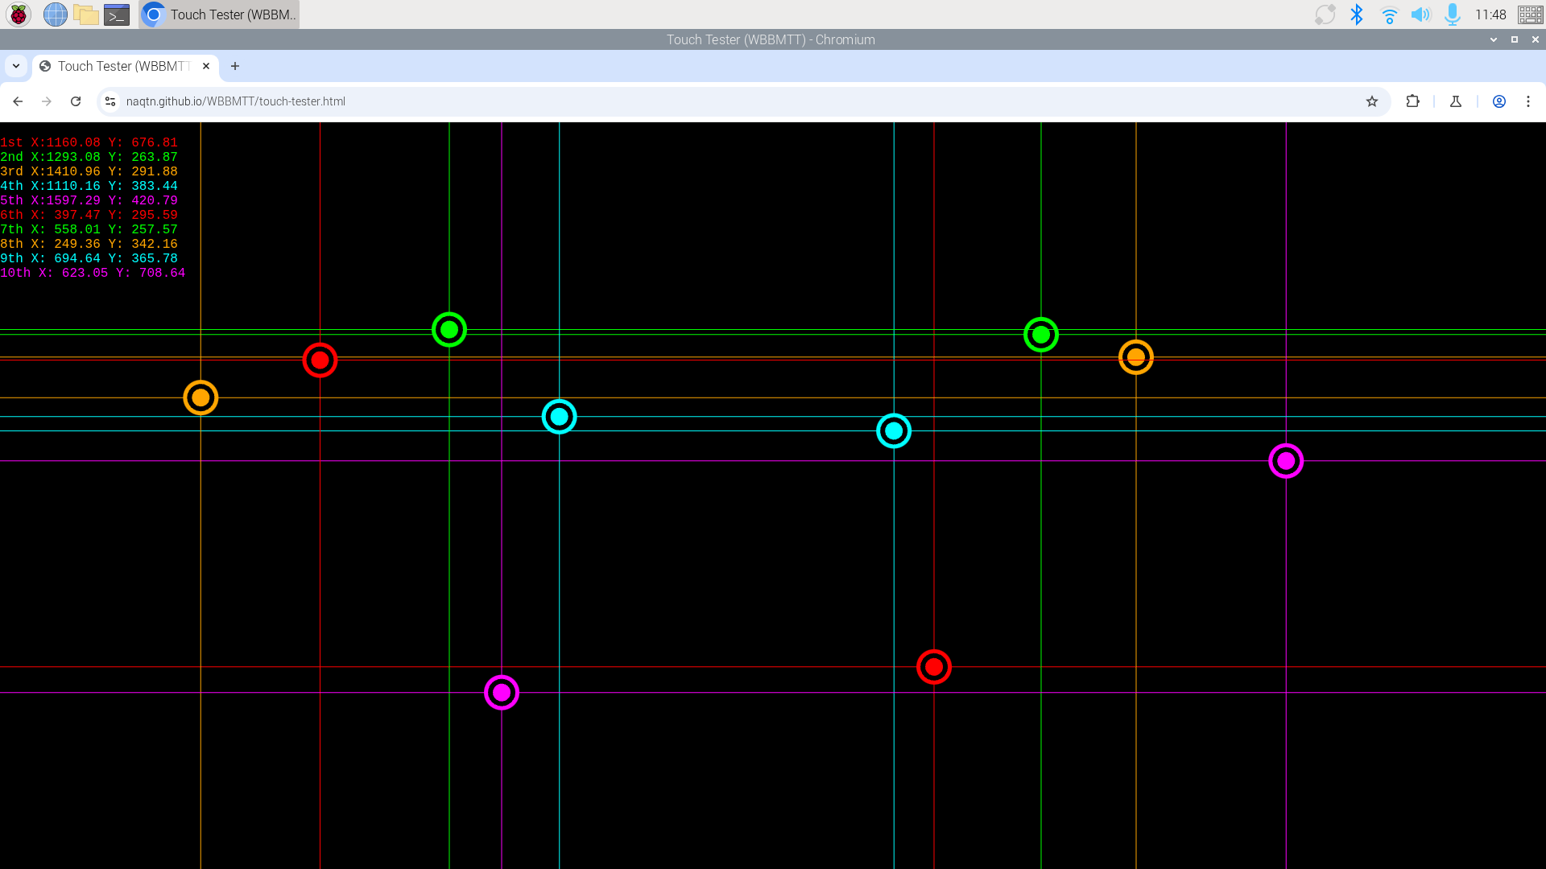Close the Chromium window

[1536, 39]
